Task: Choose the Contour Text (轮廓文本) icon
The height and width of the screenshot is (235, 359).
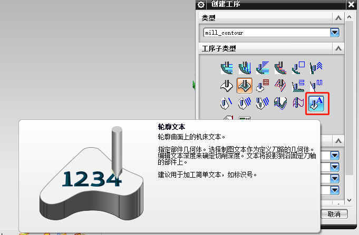Action: pyautogui.click(x=317, y=102)
